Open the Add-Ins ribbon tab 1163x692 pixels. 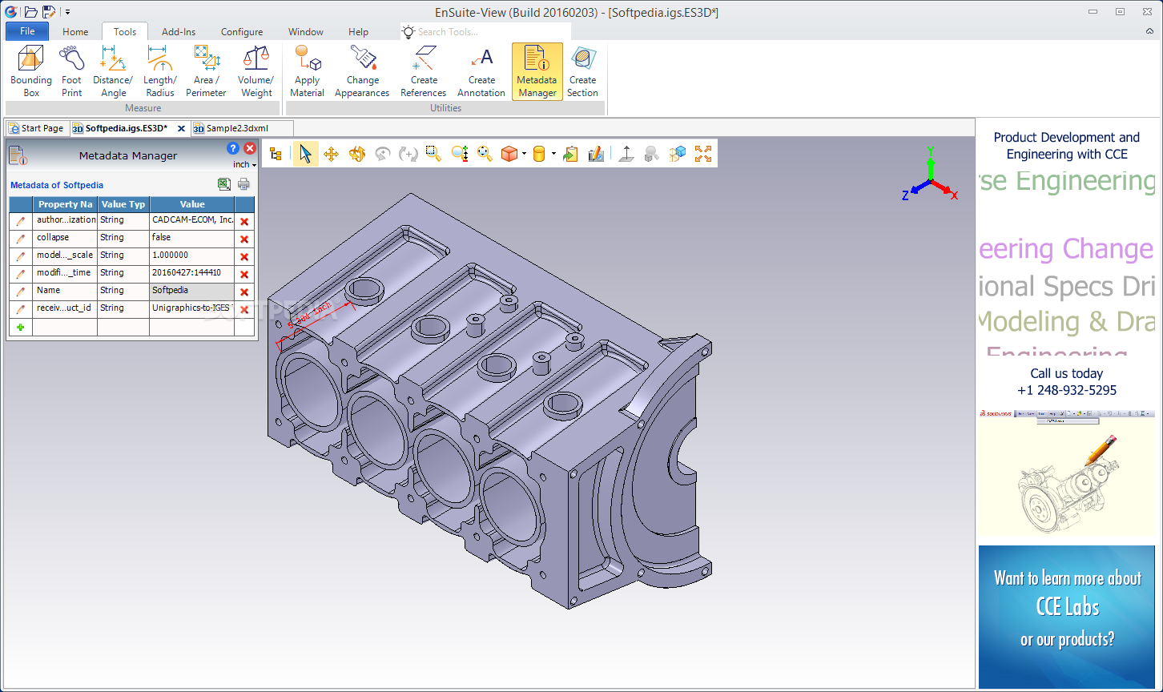(x=179, y=32)
